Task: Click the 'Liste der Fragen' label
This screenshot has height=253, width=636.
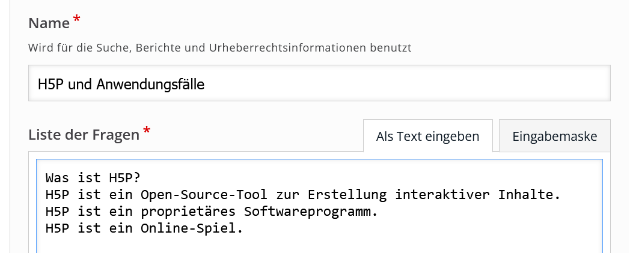Action: [x=84, y=135]
